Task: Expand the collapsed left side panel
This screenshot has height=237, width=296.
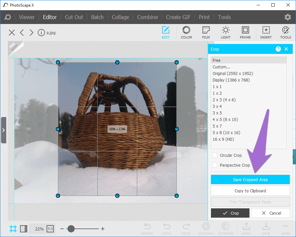Action: [x=4, y=130]
